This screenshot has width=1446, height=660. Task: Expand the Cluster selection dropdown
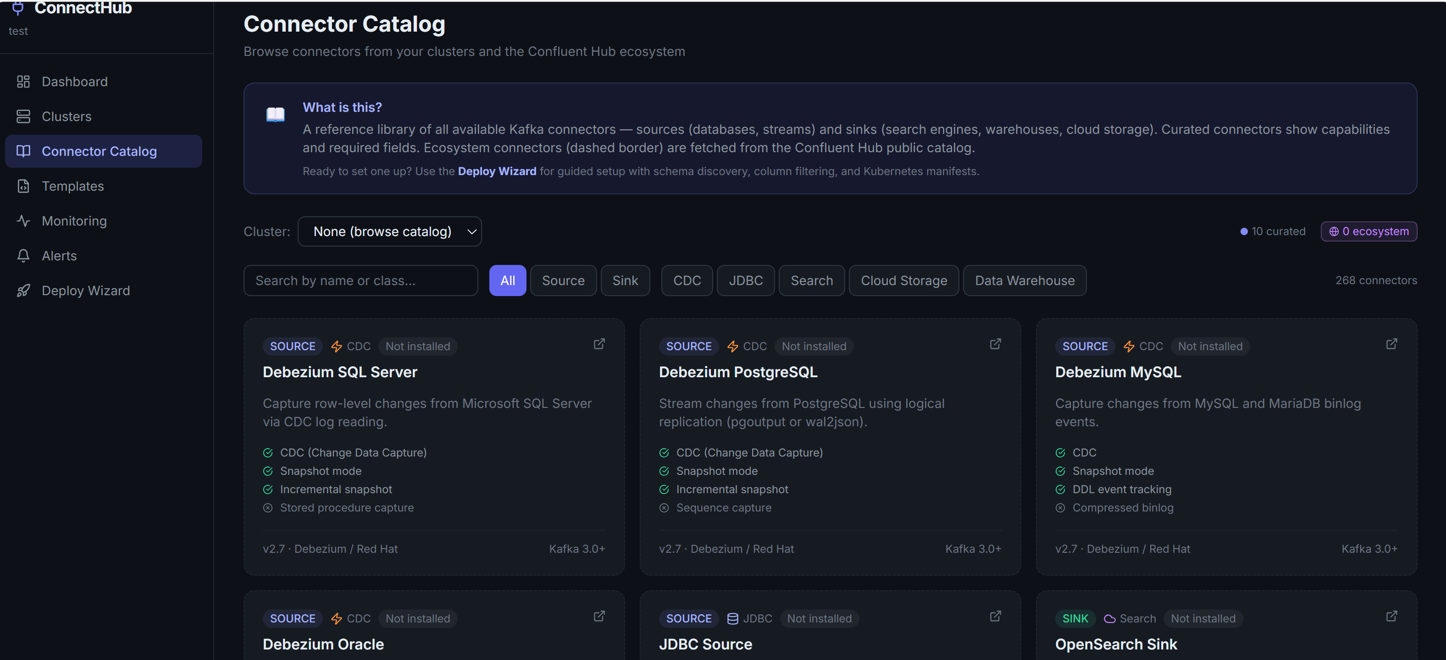(389, 231)
